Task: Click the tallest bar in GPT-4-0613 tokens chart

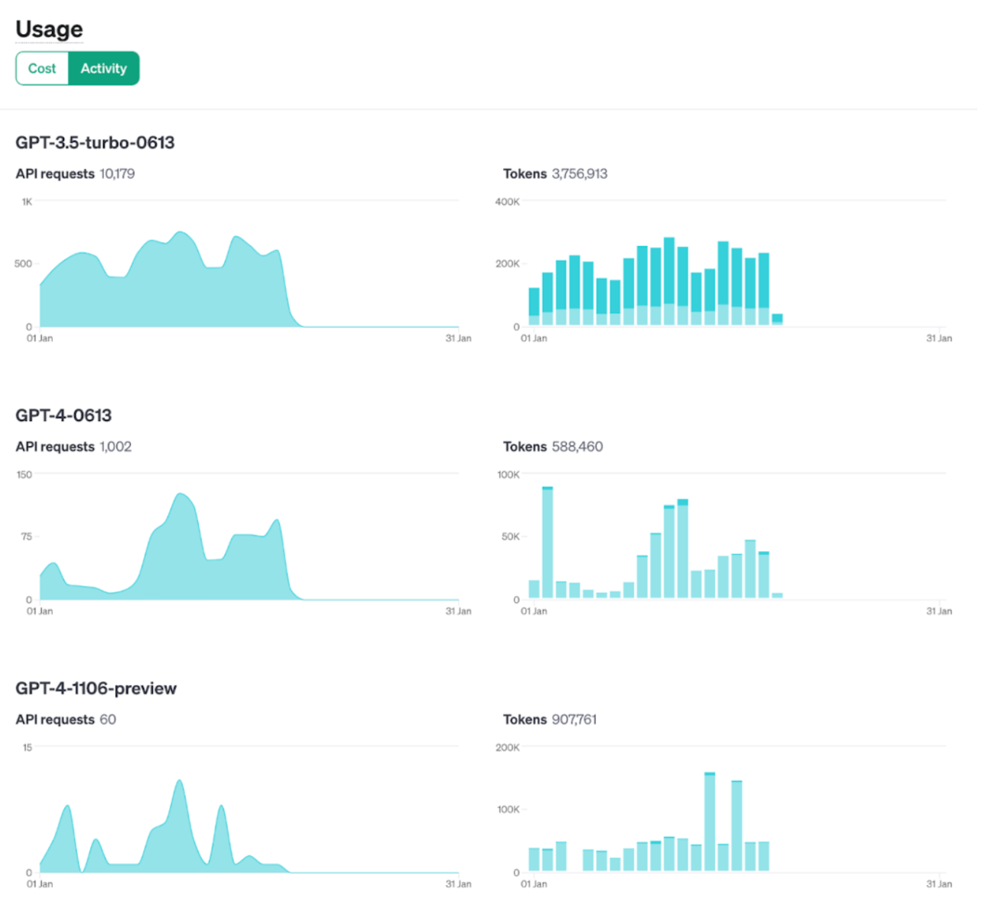Action: (x=548, y=543)
